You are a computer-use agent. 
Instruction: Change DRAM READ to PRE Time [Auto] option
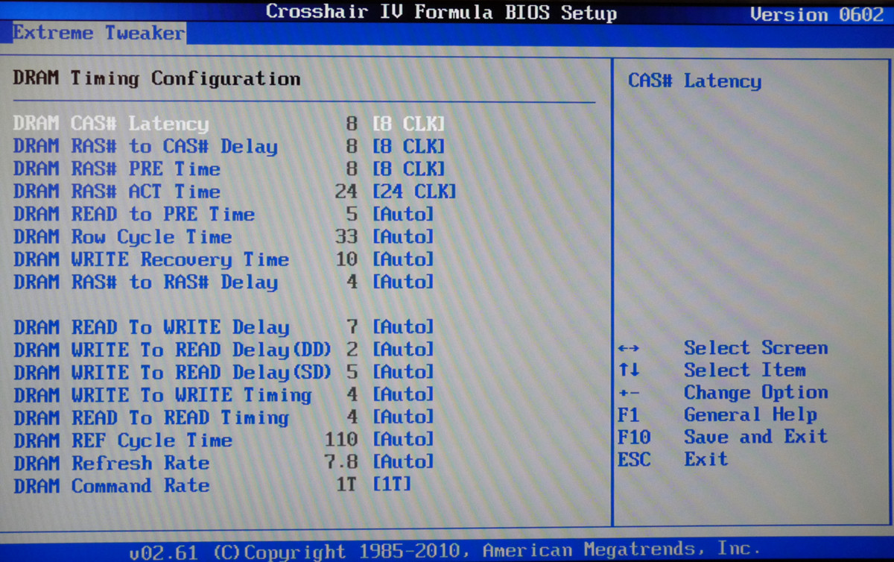pos(403,215)
